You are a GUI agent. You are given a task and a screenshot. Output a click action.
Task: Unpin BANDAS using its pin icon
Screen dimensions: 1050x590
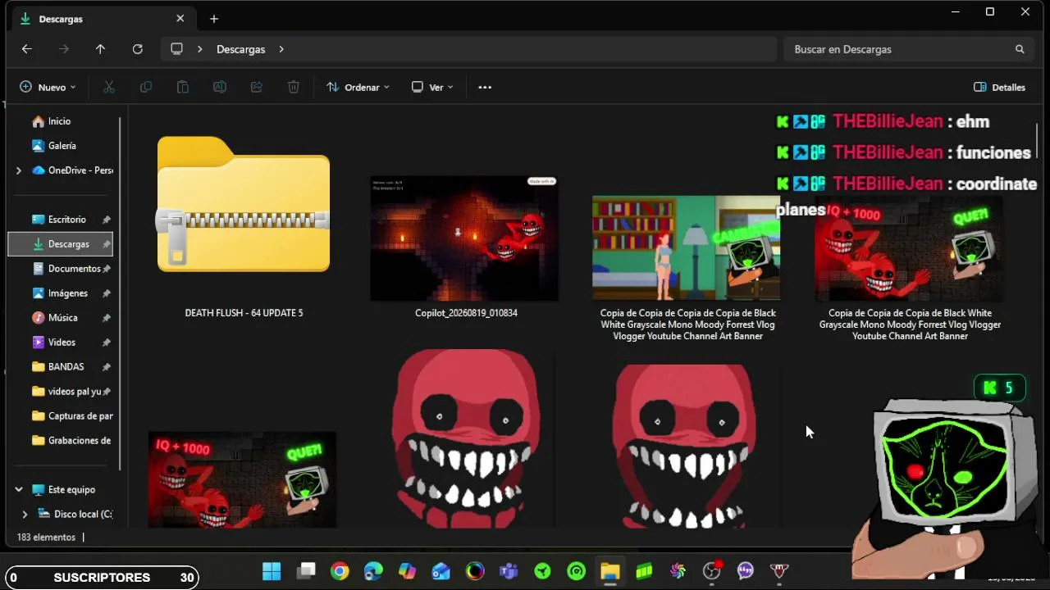(107, 367)
